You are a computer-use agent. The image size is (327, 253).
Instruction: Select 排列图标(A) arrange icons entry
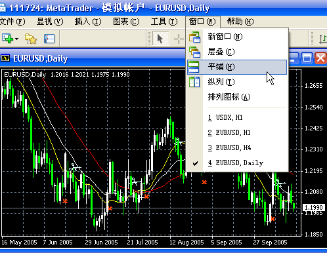tap(237, 97)
